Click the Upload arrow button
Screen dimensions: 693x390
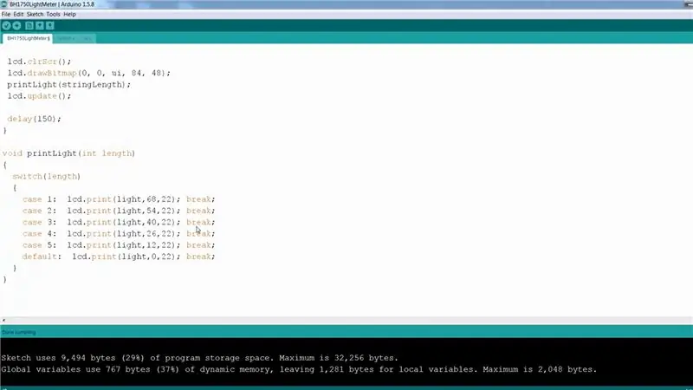pyautogui.click(x=16, y=26)
